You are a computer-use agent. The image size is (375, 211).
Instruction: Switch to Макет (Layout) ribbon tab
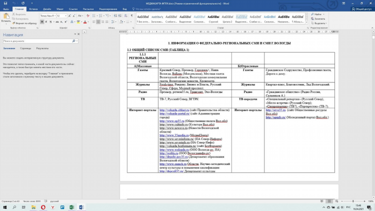pyautogui.click(x=60, y=9)
